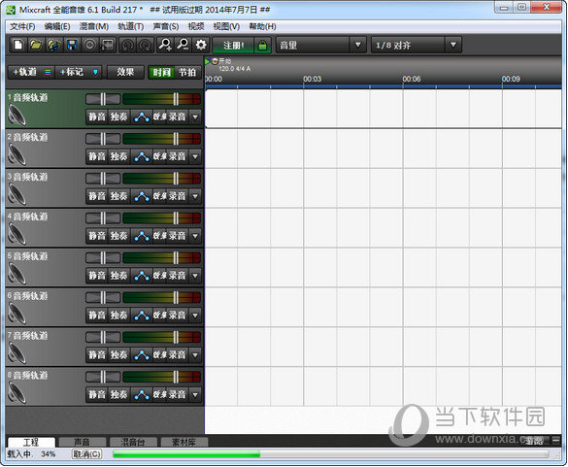Open a project with the folder icon
This screenshot has width=568, height=467.
[36, 45]
